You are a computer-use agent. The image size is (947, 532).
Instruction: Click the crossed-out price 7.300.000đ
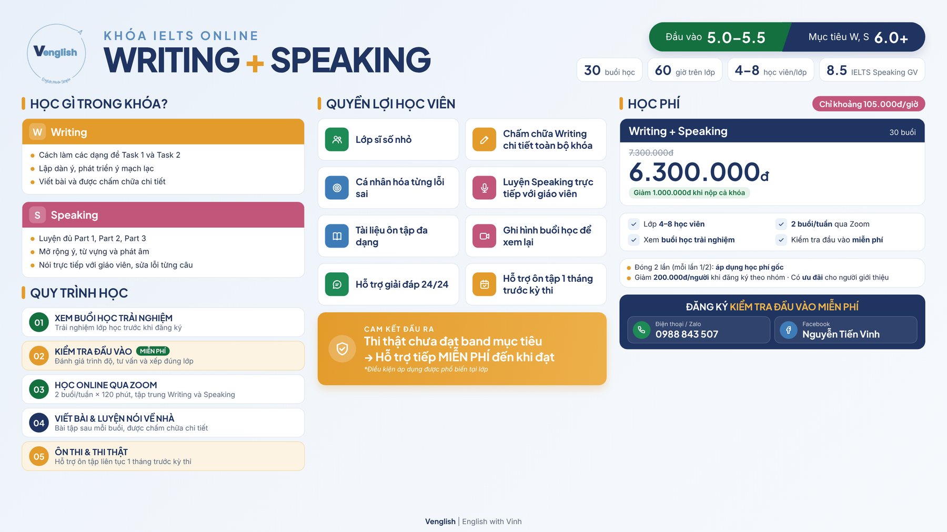[651, 152]
